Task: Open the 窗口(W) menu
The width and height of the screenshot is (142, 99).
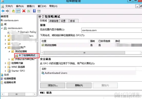Action: click(42, 6)
